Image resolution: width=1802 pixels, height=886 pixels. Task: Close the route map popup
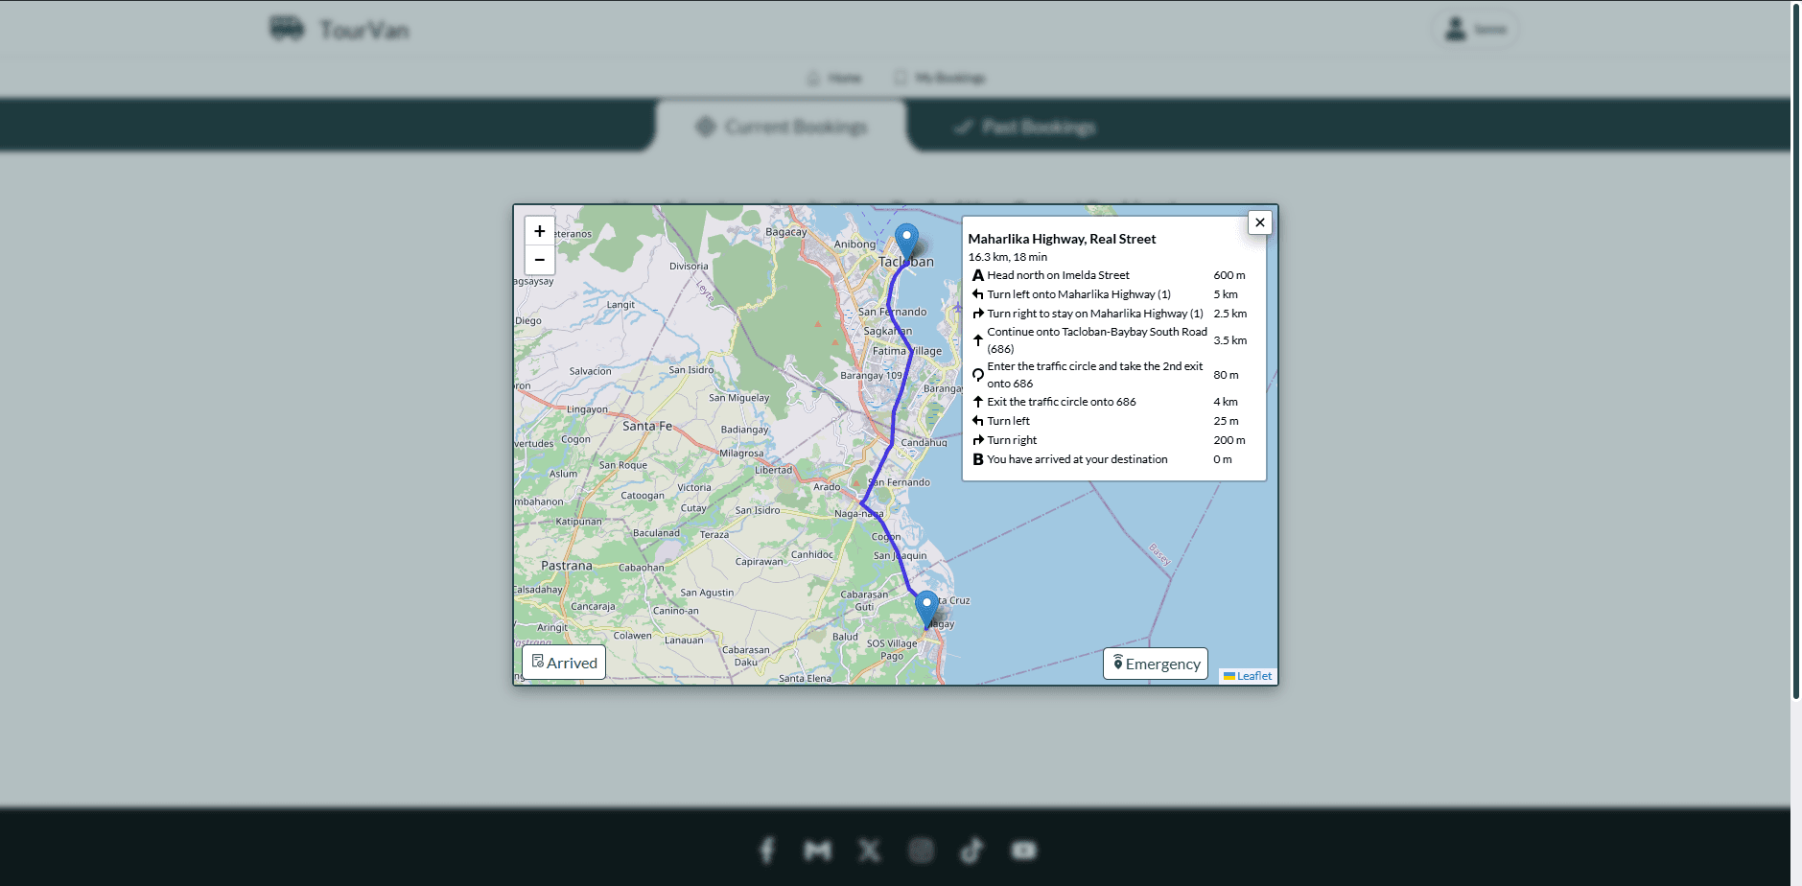tap(1259, 222)
